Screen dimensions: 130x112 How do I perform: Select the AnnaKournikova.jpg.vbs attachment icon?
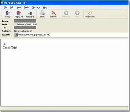click(16, 35)
